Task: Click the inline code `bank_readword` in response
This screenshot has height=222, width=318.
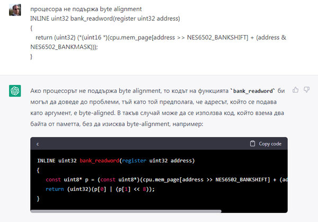Action: (x=253, y=91)
